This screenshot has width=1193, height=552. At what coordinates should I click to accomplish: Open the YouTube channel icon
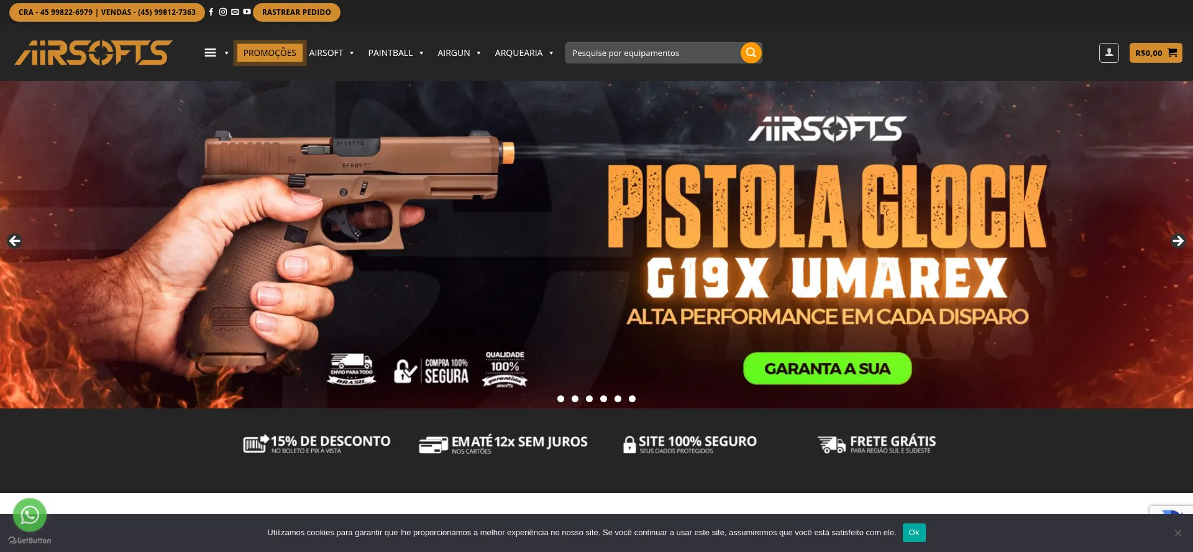(x=247, y=12)
